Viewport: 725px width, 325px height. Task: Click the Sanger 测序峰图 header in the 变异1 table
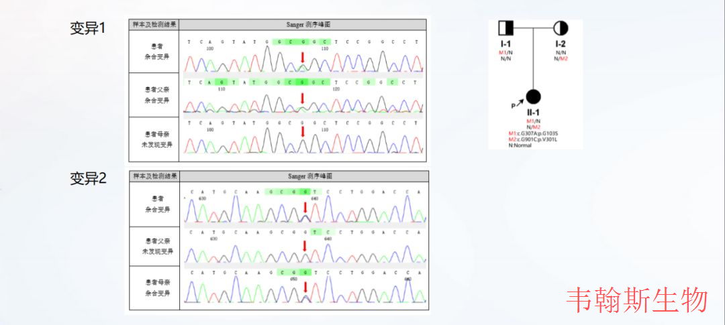[303, 25]
